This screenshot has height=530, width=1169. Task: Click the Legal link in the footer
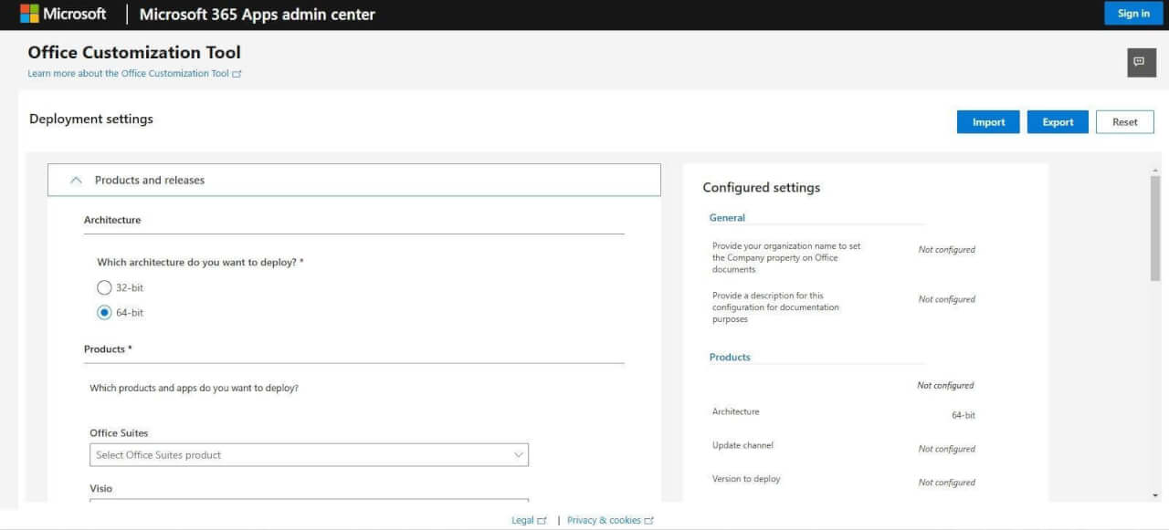click(522, 519)
